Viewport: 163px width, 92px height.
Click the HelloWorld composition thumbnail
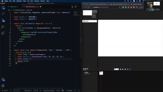(87, 13)
